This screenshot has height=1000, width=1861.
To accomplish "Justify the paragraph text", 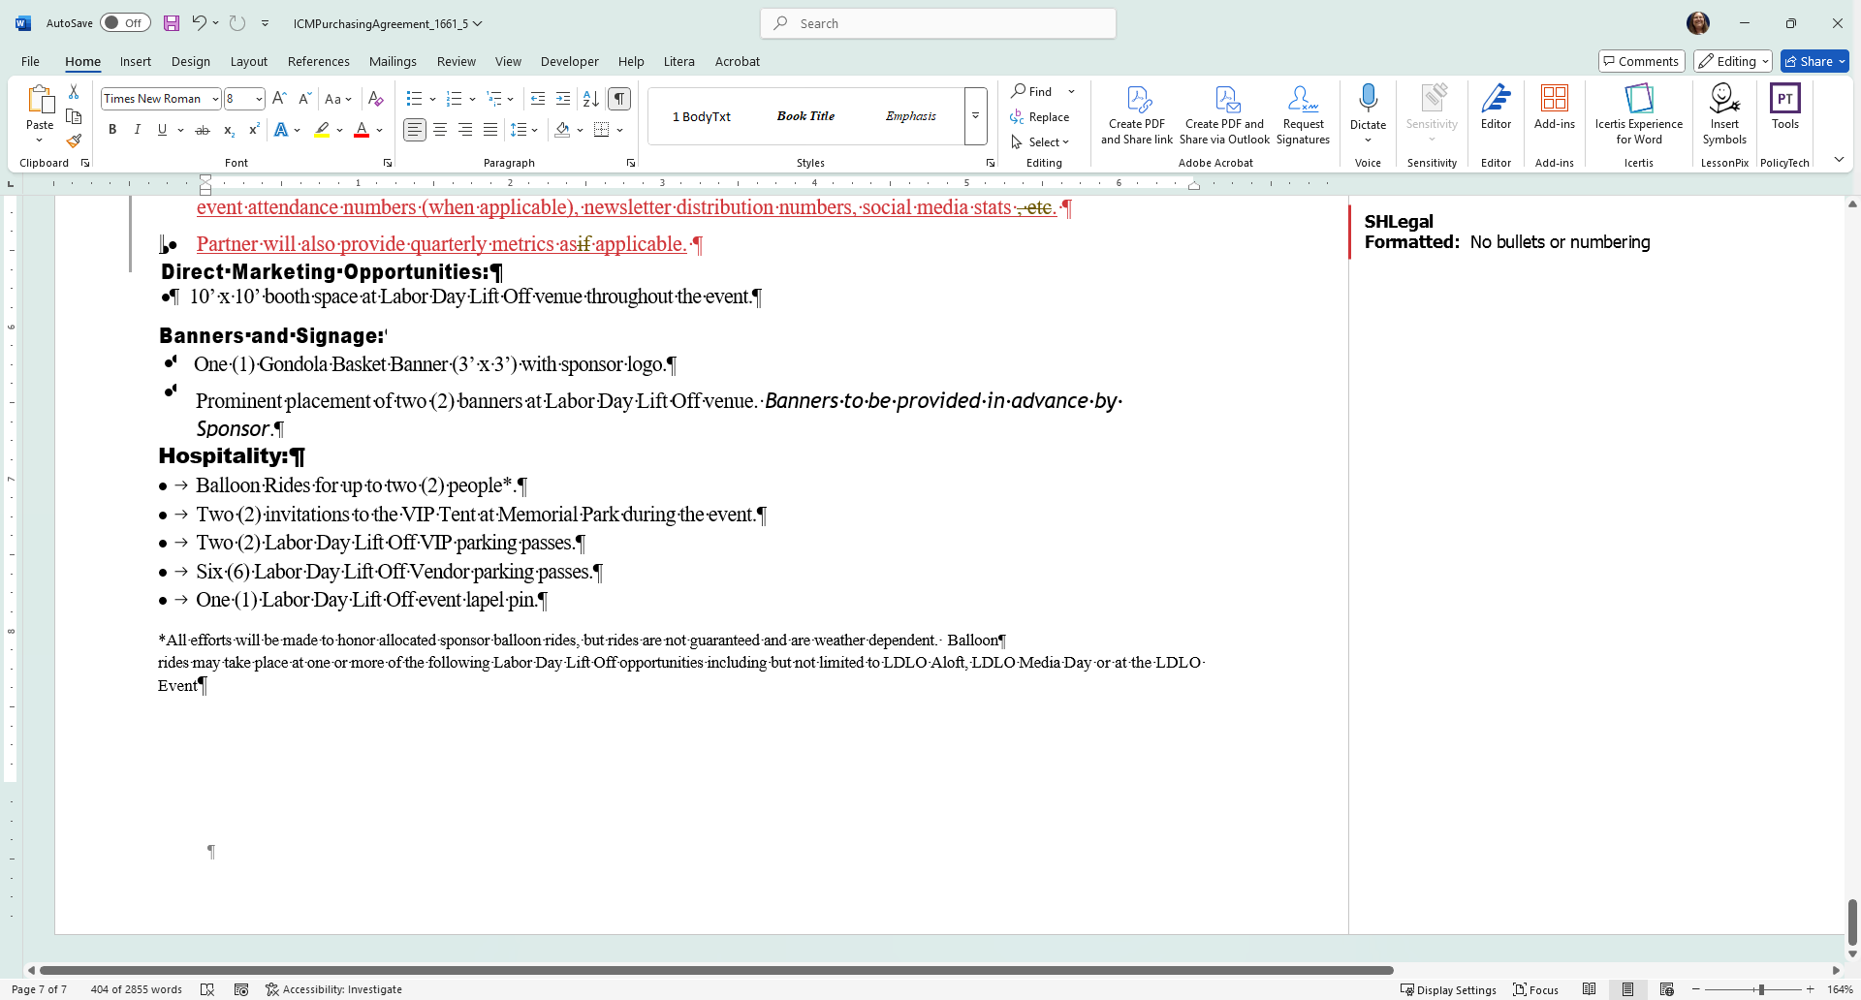I will (490, 130).
